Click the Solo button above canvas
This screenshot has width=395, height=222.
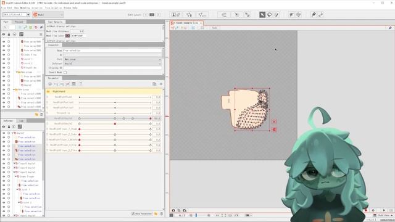click(x=215, y=28)
